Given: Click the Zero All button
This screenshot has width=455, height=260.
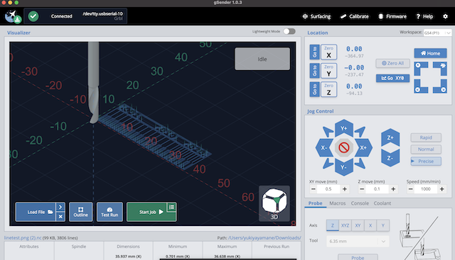Looking at the screenshot, I should [392, 63].
